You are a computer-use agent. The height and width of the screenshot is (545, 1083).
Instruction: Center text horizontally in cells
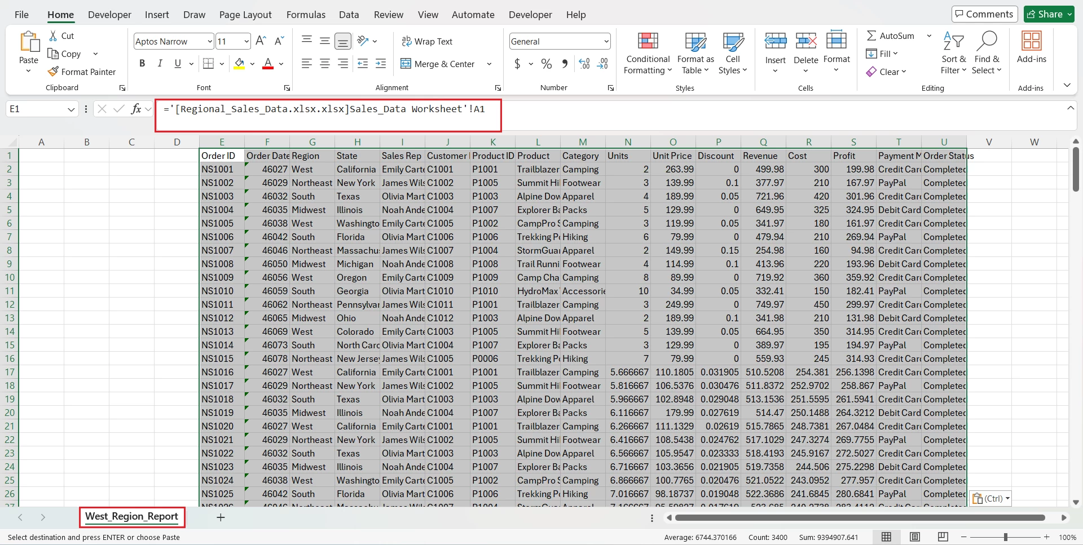[x=324, y=64]
